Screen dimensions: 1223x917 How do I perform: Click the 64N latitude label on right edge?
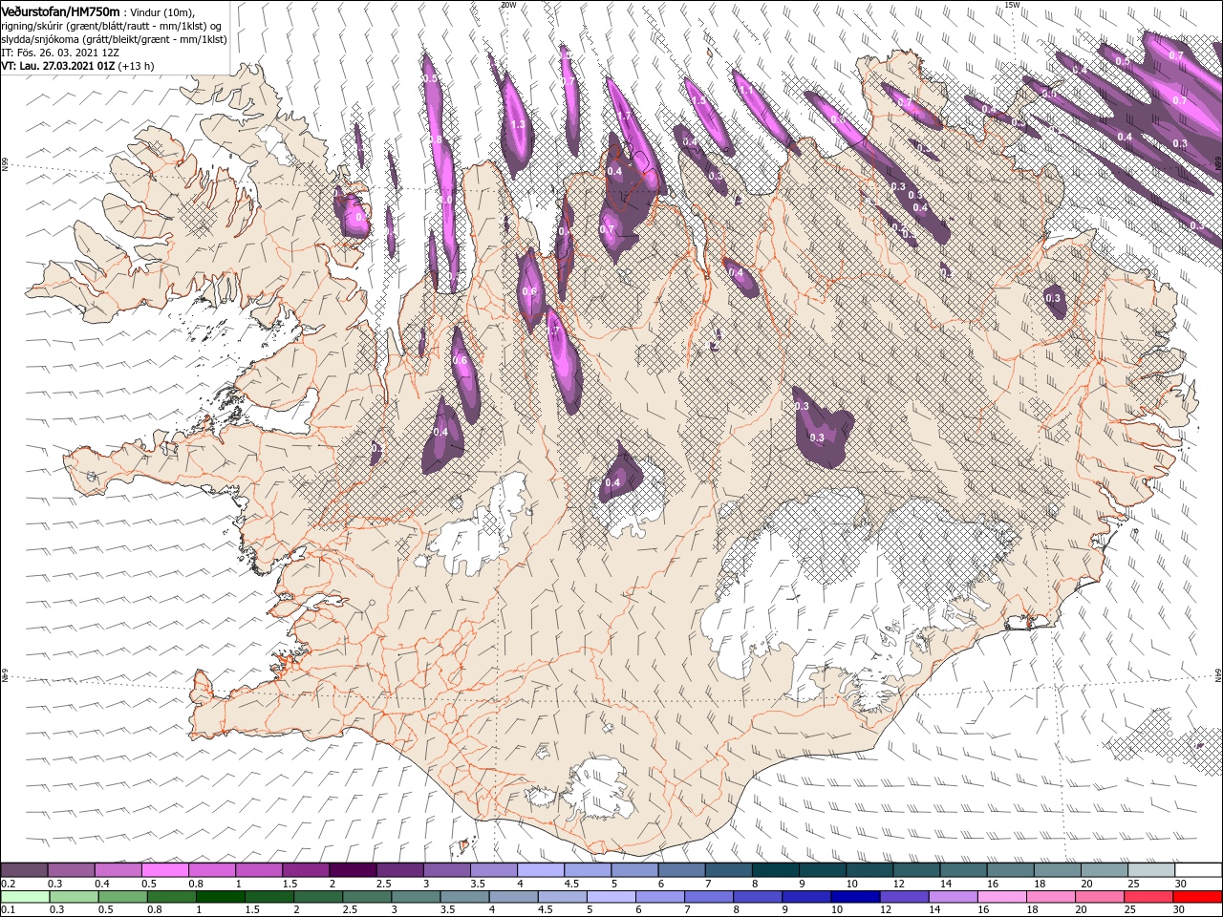pyautogui.click(x=1218, y=675)
